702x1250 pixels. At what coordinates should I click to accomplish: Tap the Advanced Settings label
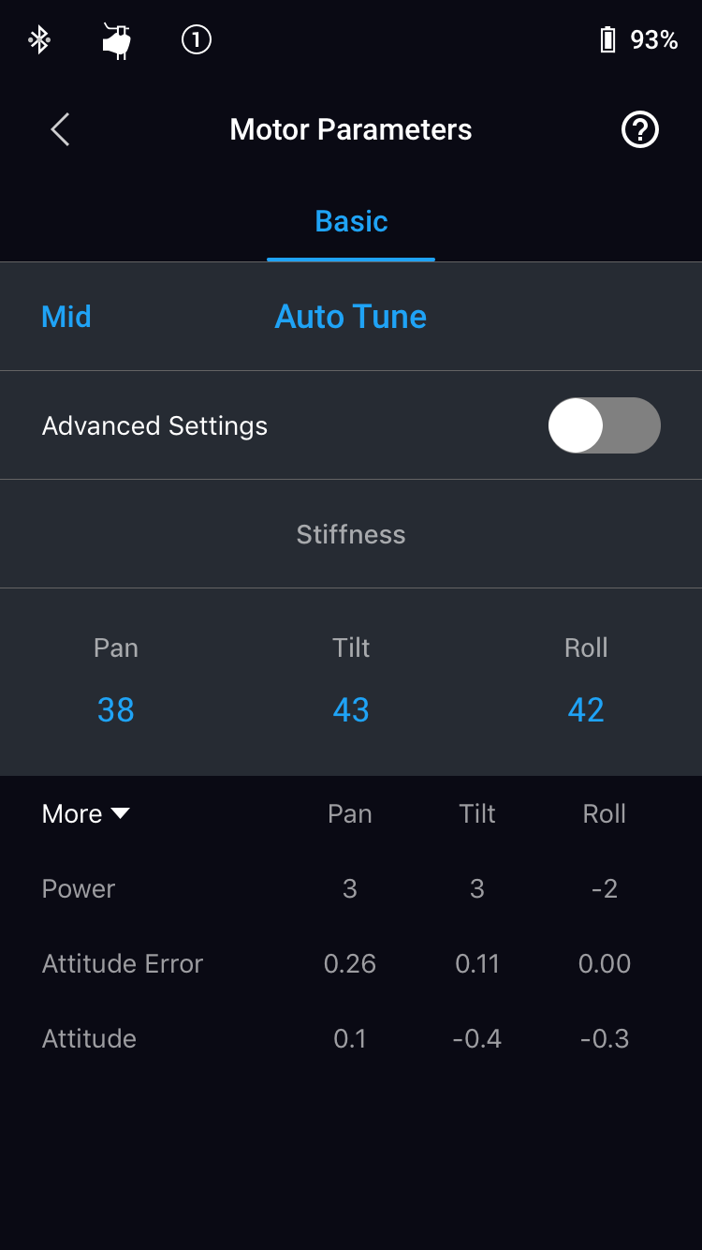[x=154, y=425]
